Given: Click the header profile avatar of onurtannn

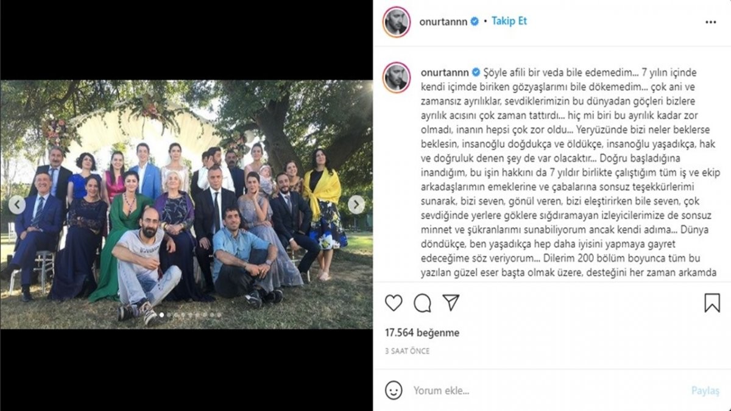Looking at the screenshot, I should tap(397, 21).
